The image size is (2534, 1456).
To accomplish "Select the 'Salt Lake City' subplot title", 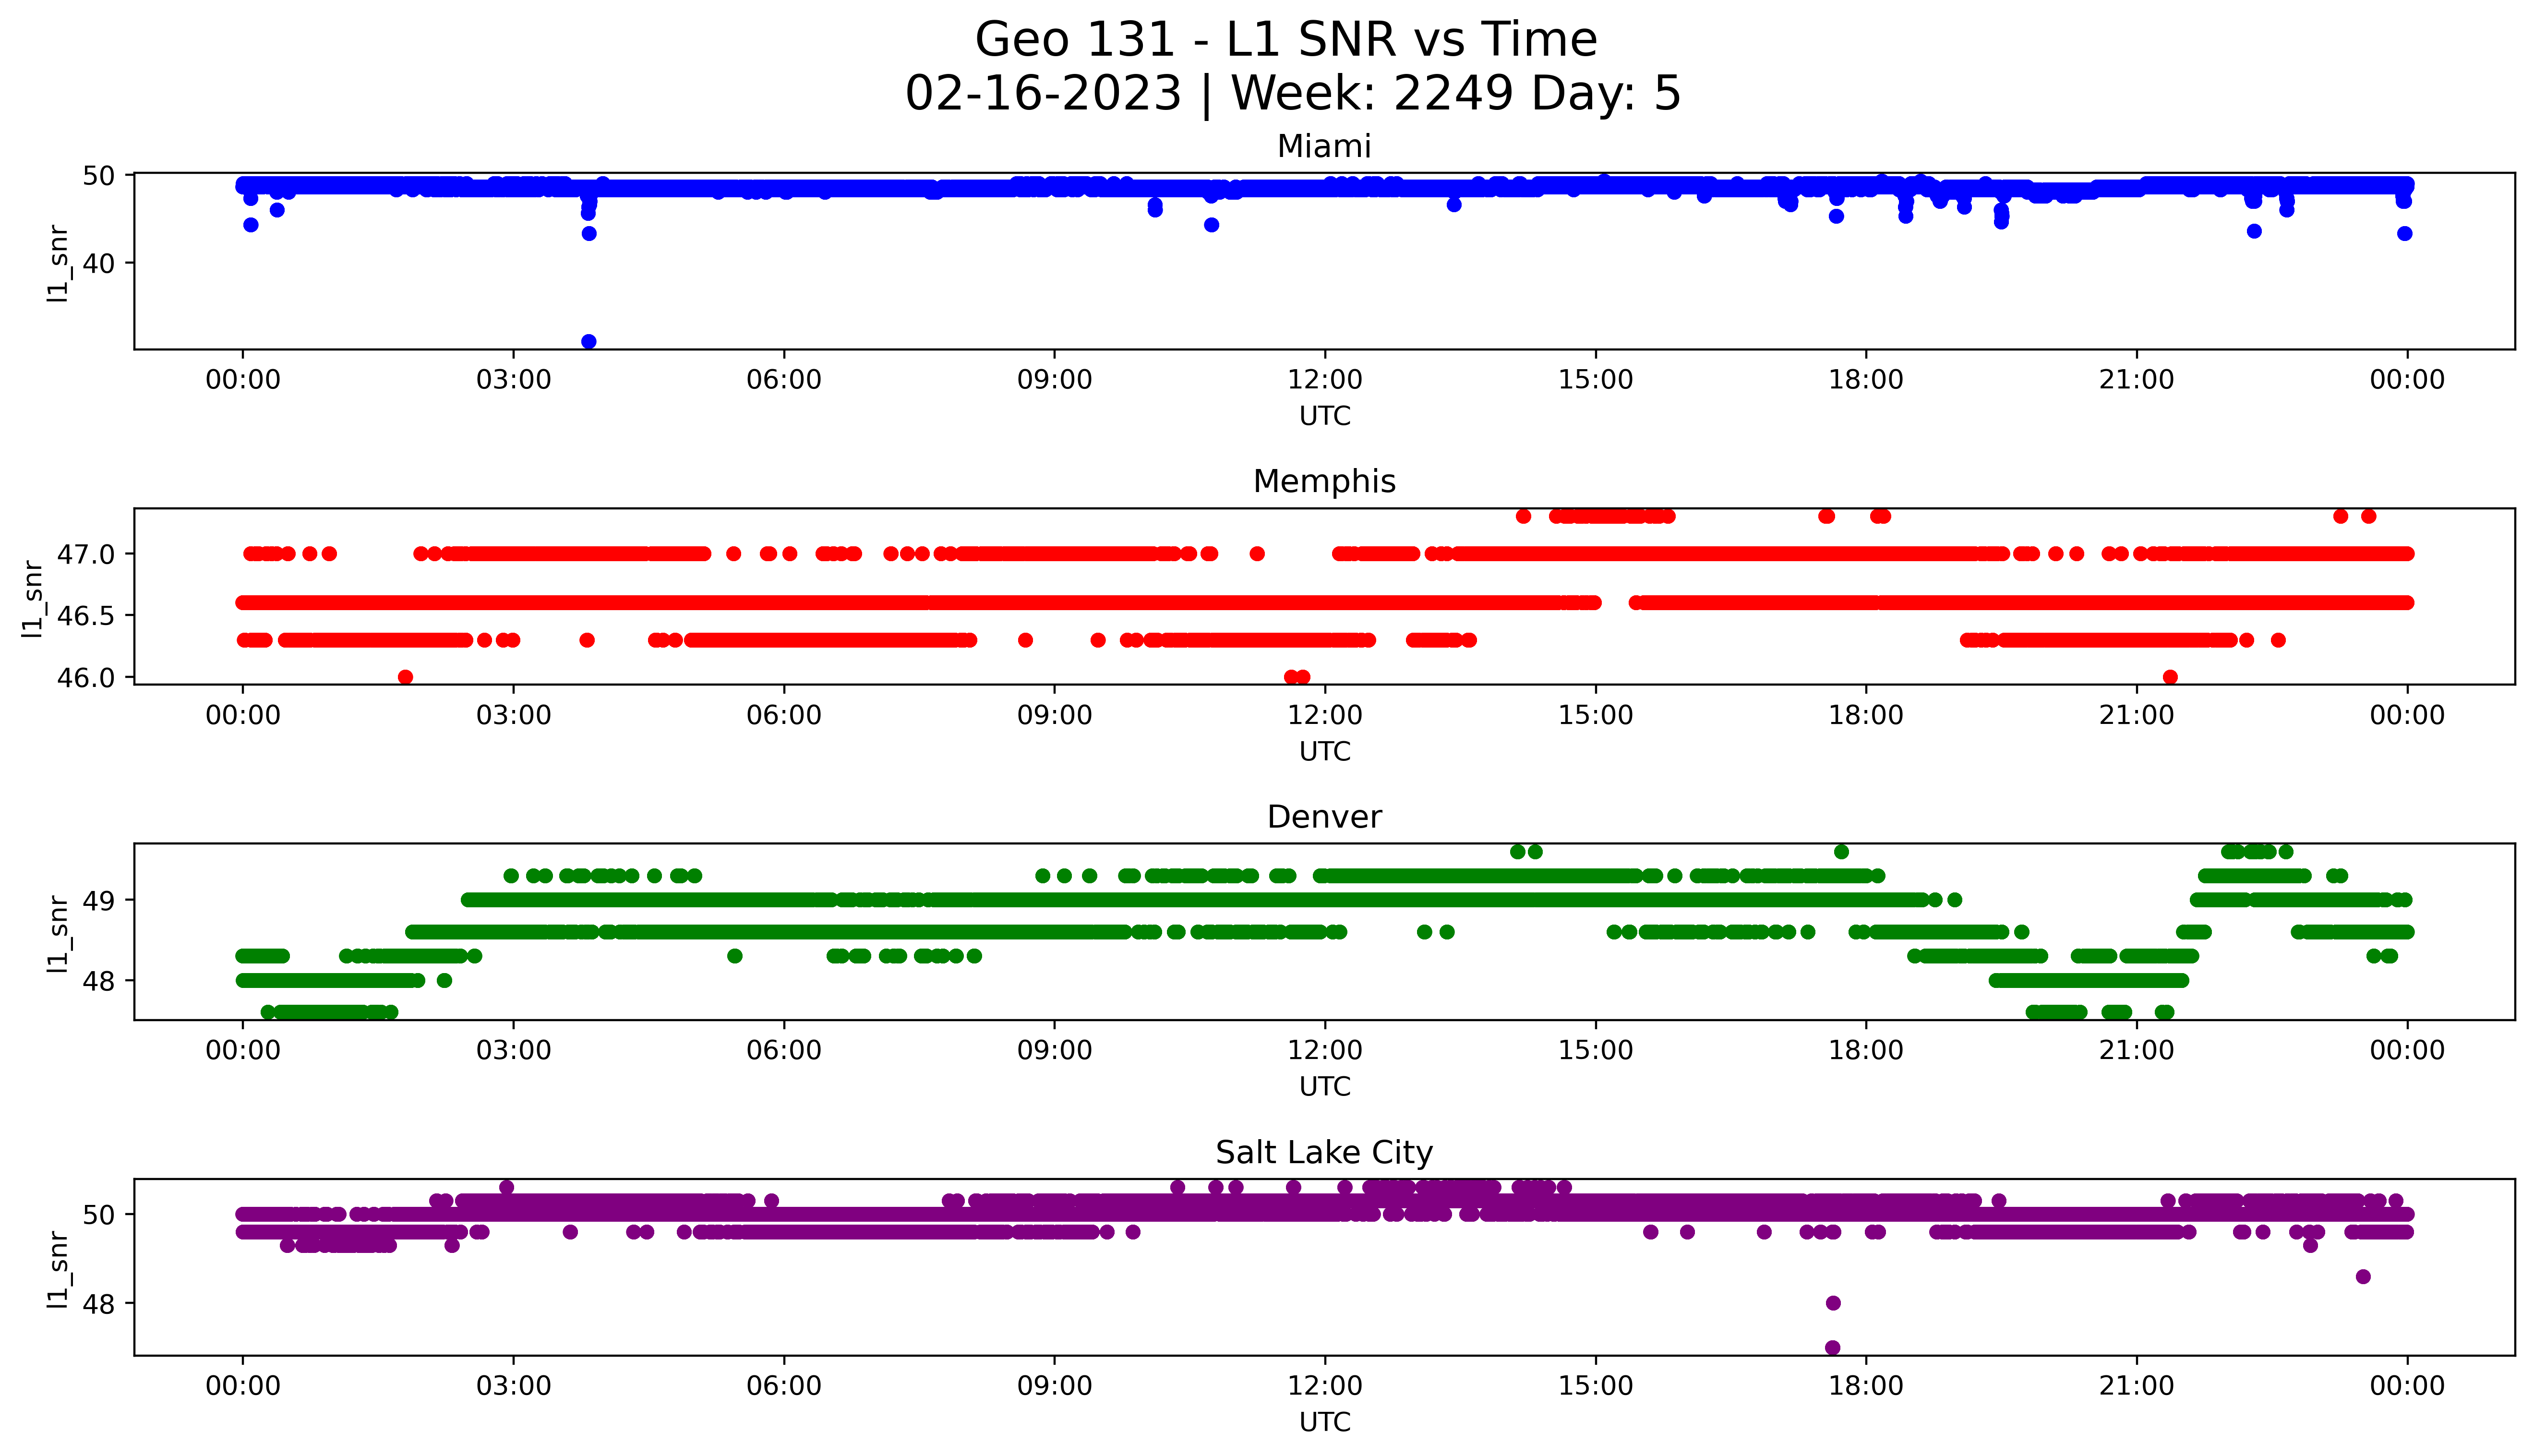I will pos(1323,1153).
